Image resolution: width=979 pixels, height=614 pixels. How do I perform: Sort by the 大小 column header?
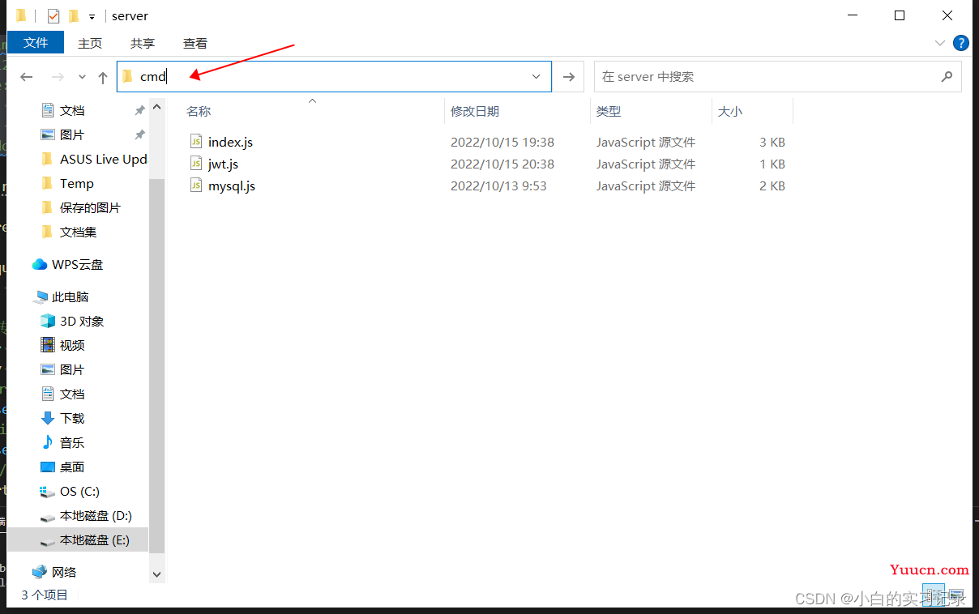pyautogui.click(x=730, y=112)
